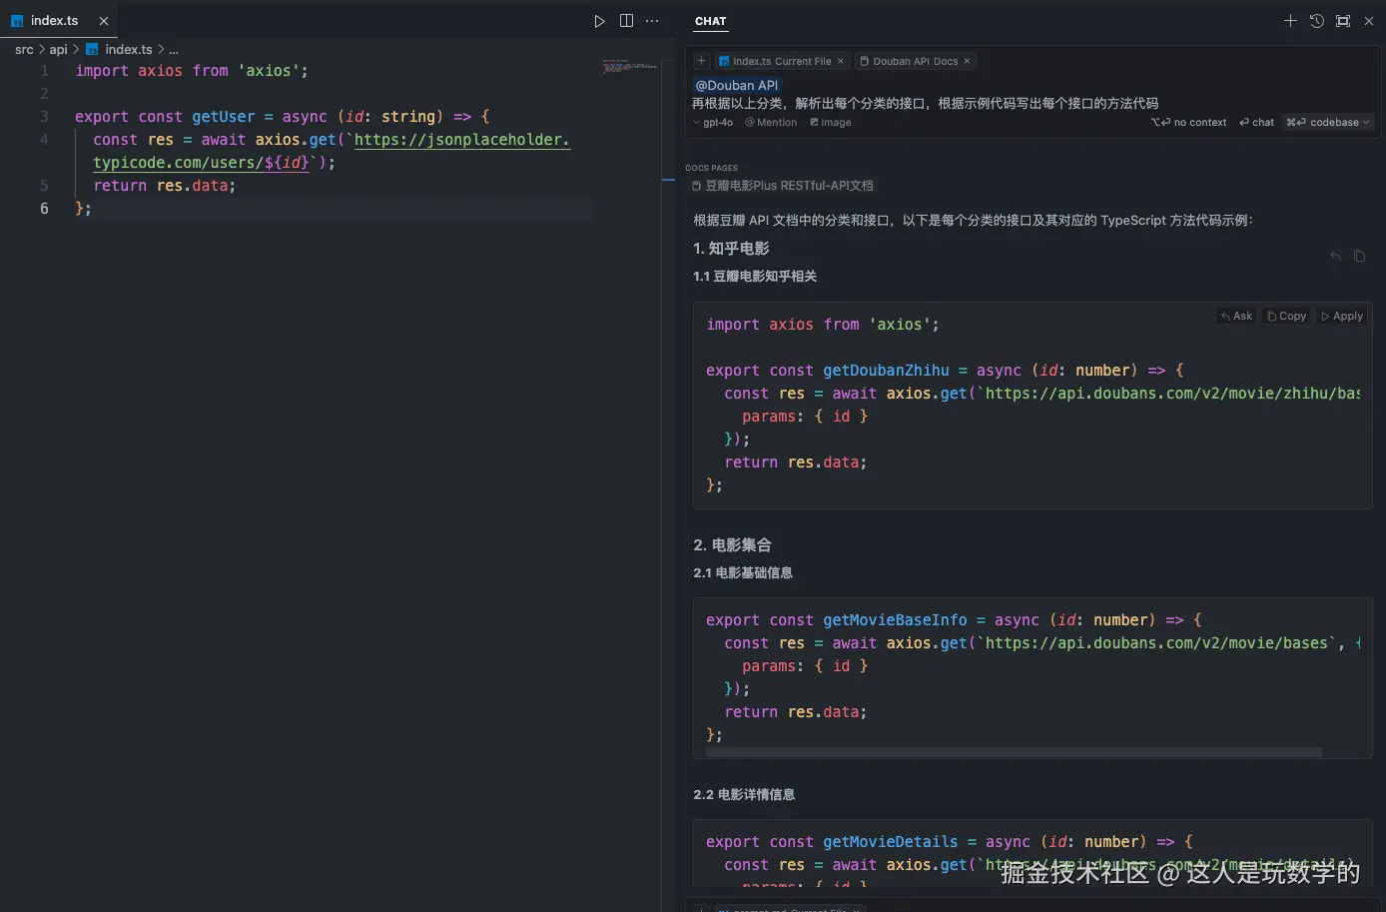Split the editor with the layout icon
This screenshot has height=912, width=1386.
pos(626,21)
